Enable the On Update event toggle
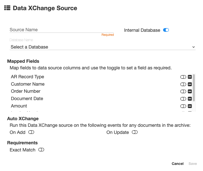Image resolution: width=203 pixels, height=171 pixels. [135, 132]
